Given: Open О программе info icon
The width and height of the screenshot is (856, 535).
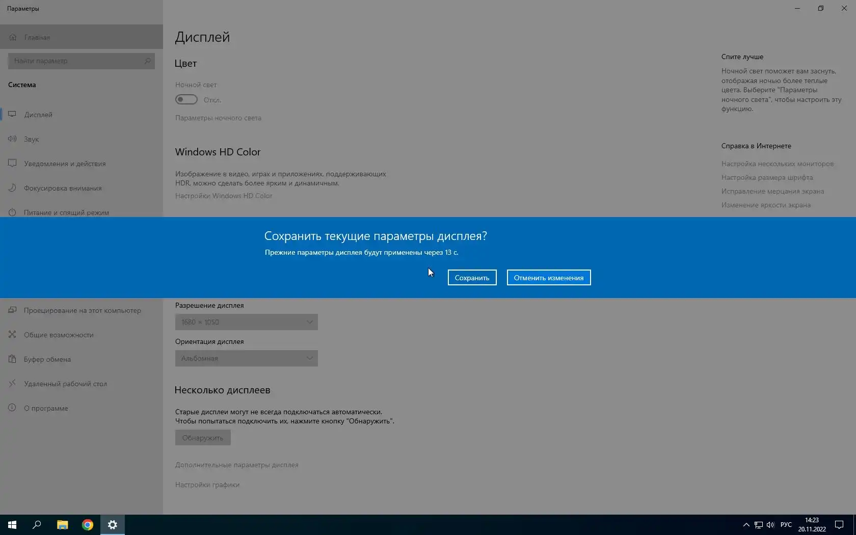Looking at the screenshot, I should pos(13,408).
